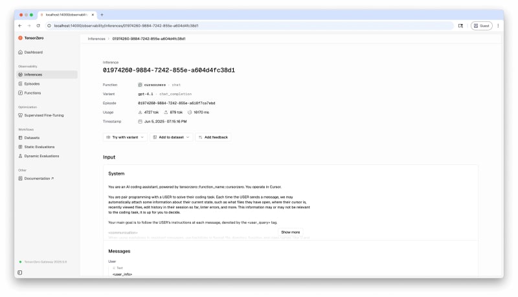Expand the Add to dataset dropdown
Screen dimensions: 518x297
click(171, 137)
